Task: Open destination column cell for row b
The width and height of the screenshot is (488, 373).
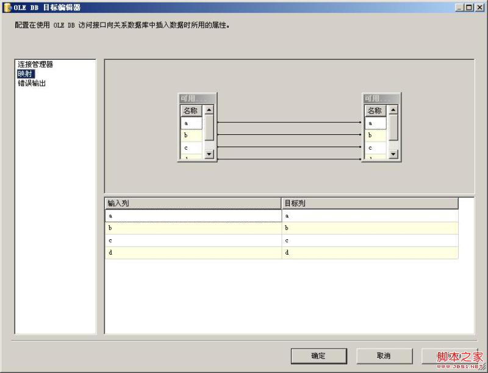Action: click(x=370, y=228)
